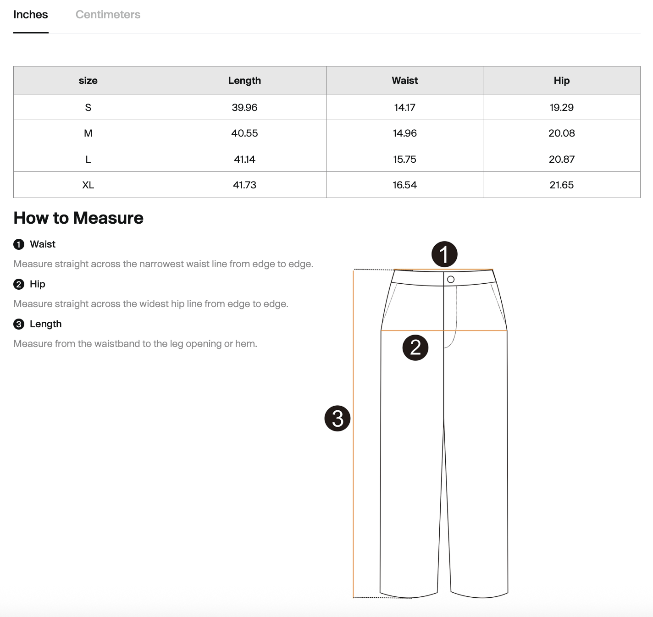Viewport: 653px width, 617px height.
Task: Click waist value 16.54
Action: click(x=404, y=185)
